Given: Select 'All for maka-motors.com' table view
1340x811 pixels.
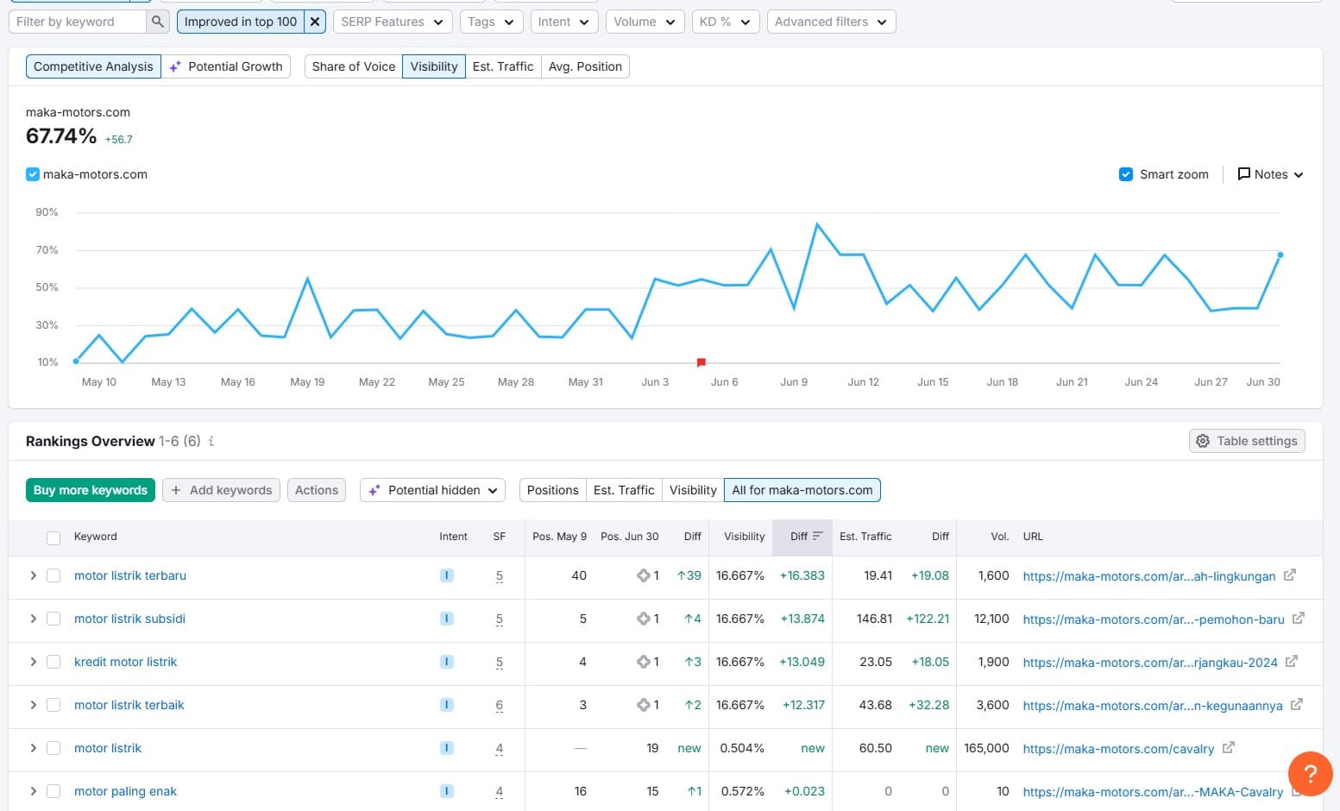Looking at the screenshot, I should 802,490.
